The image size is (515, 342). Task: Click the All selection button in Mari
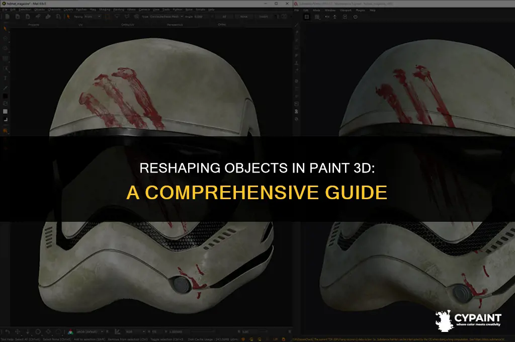[224, 17]
